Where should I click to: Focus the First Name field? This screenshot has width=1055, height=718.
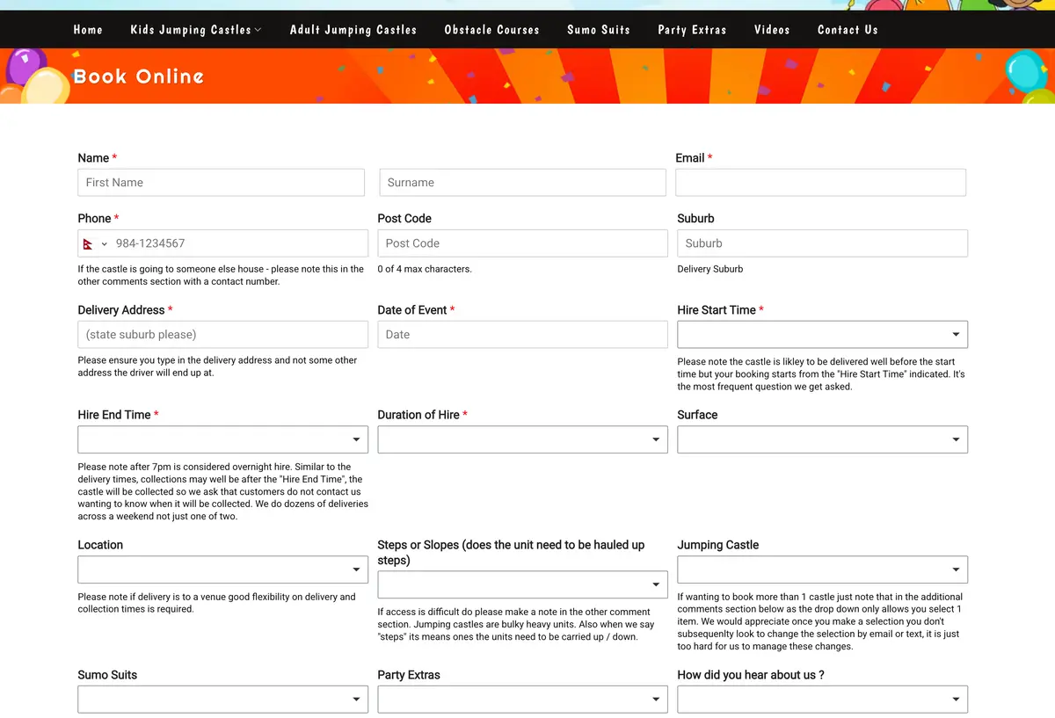pos(221,183)
